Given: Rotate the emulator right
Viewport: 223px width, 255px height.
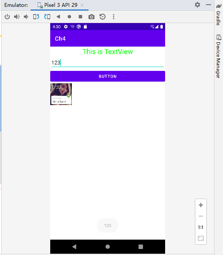Looking at the screenshot, I should point(47,17).
